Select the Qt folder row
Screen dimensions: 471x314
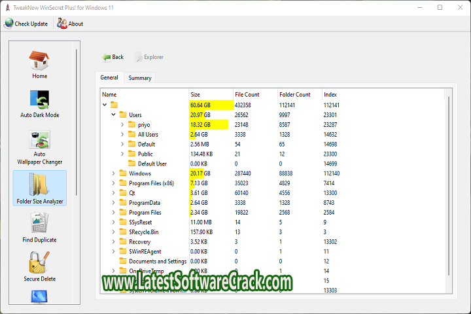point(133,193)
